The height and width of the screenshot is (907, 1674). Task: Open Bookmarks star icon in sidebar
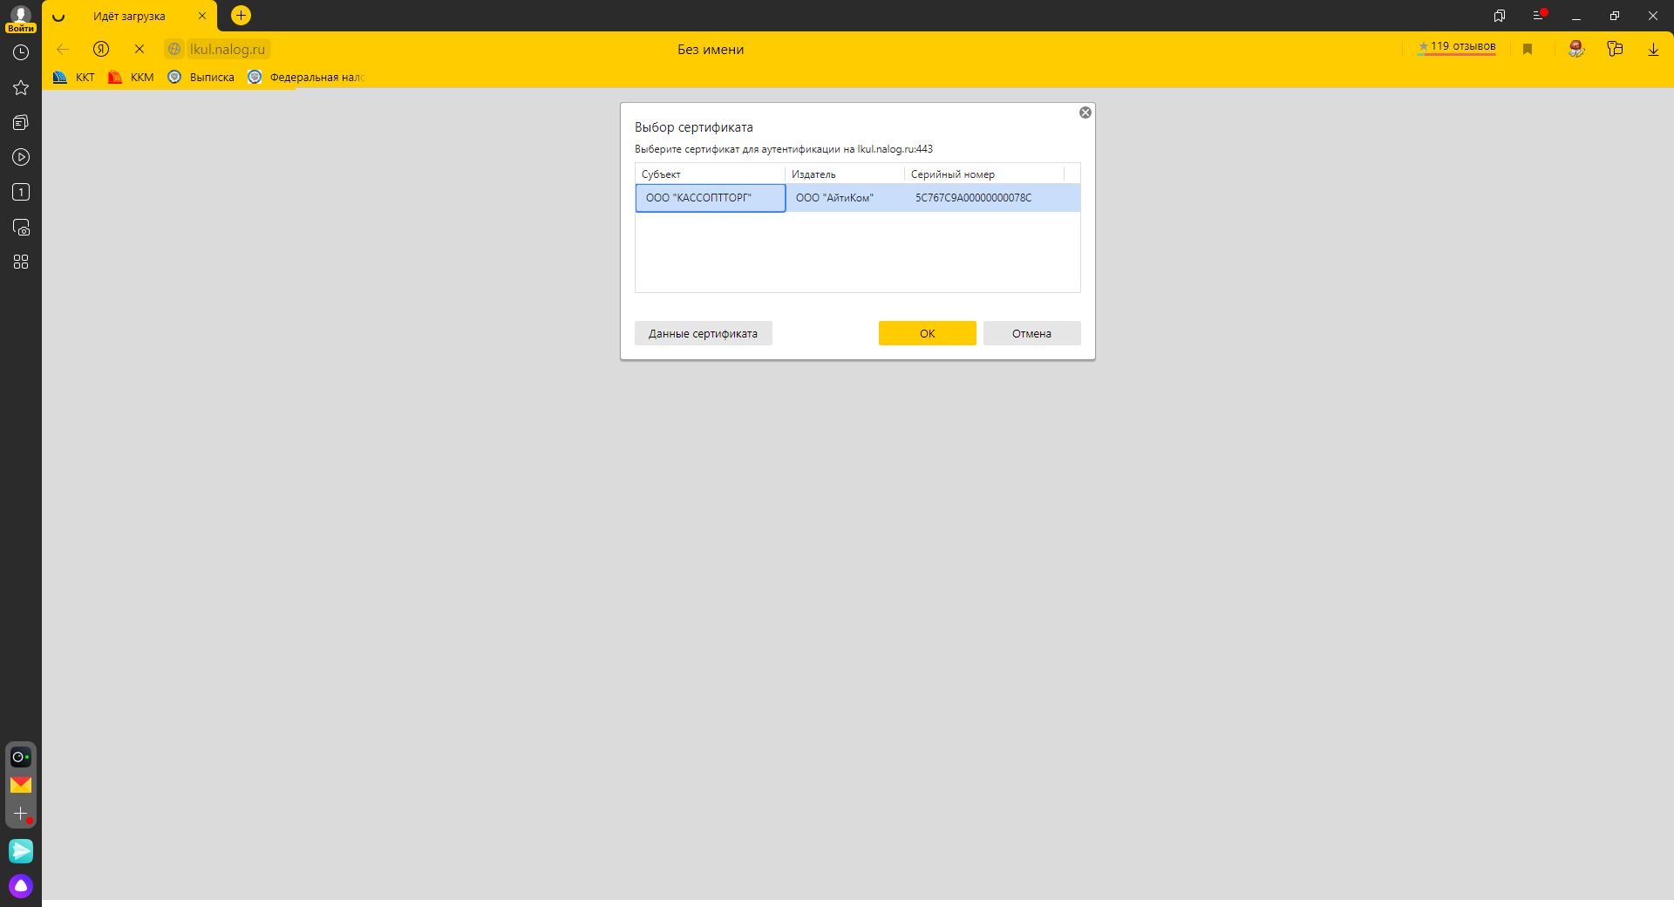pos(21,87)
